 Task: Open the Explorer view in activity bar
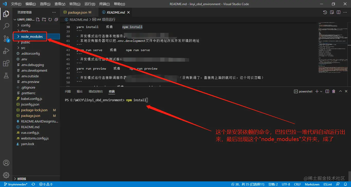(6, 14)
